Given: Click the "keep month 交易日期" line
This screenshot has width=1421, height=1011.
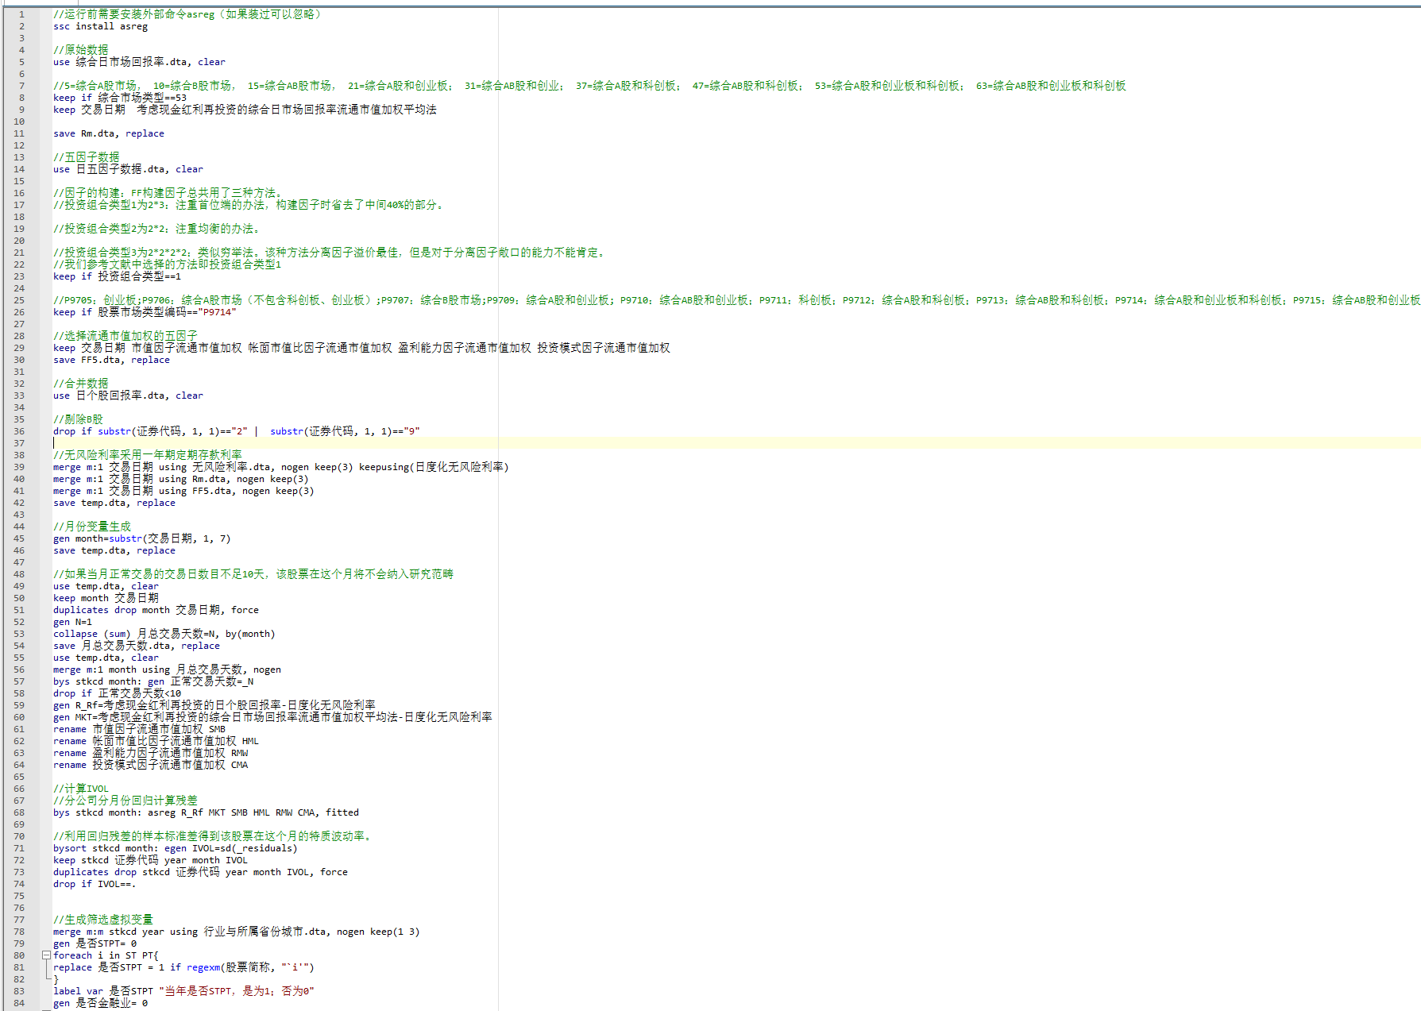Looking at the screenshot, I should coord(106,598).
